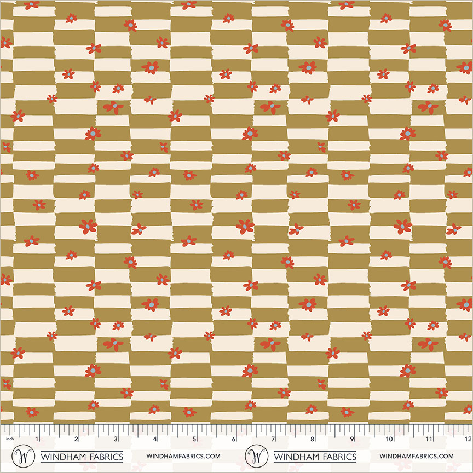Click the number 1 on the ruler
The width and height of the screenshot is (473, 473).
pos(36,439)
